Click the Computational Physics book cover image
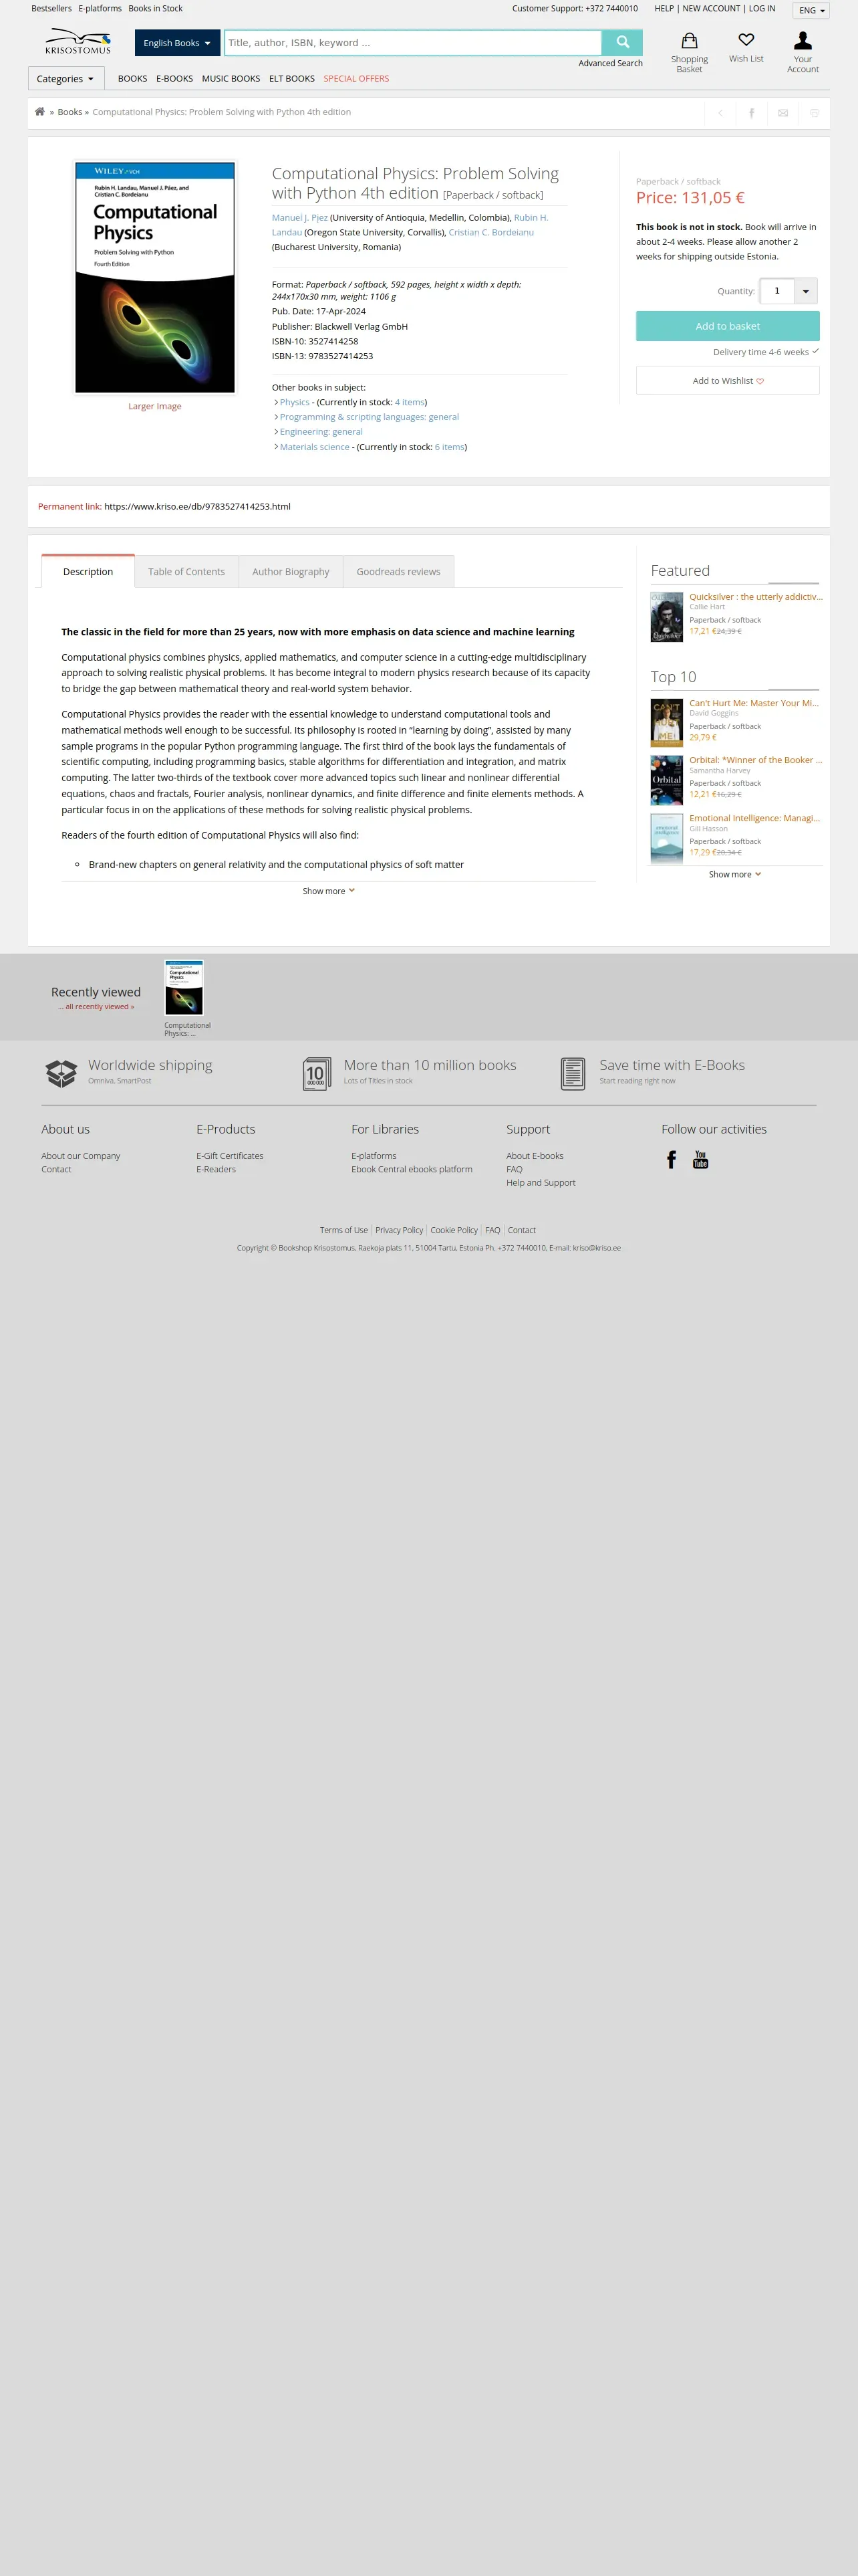 [x=155, y=278]
